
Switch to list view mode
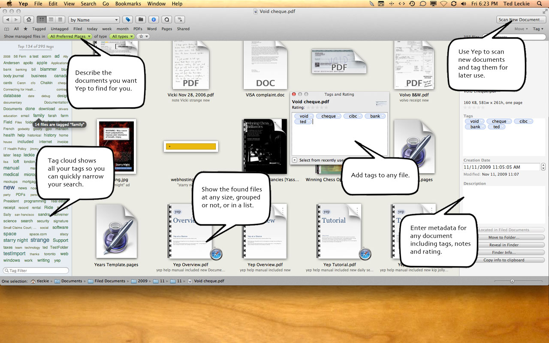click(60, 20)
